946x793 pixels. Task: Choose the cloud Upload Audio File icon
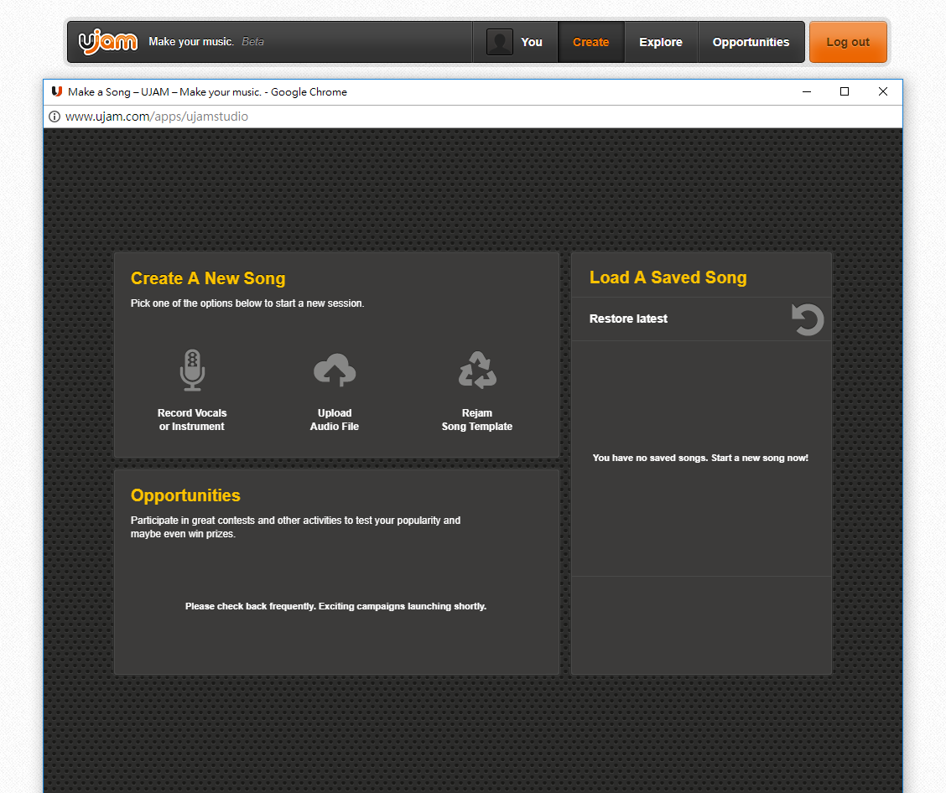point(335,370)
